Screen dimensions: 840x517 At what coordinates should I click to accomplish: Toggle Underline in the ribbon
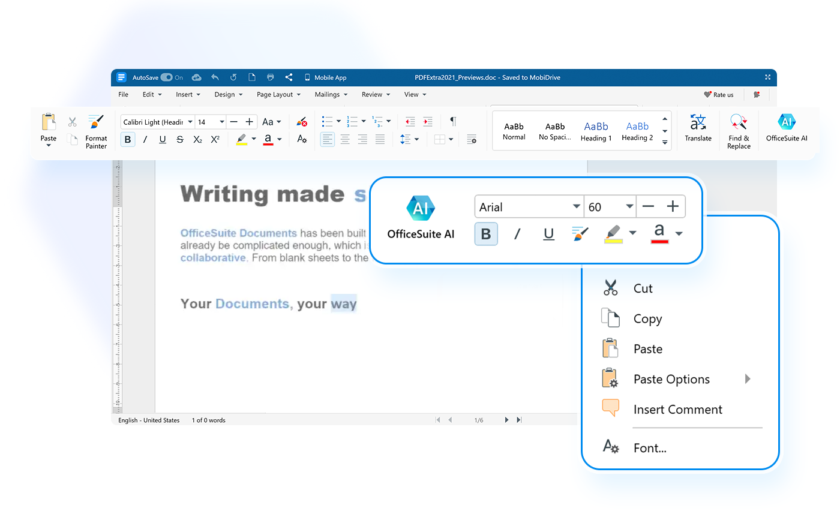pyautogui.click(x=163, y=139)
